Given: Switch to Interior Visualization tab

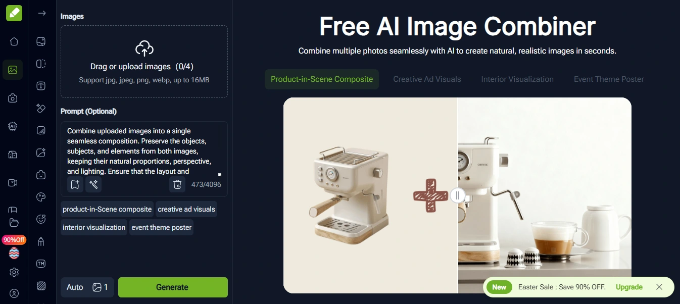Looking at the screenshot, I should [x=517, y=79].
